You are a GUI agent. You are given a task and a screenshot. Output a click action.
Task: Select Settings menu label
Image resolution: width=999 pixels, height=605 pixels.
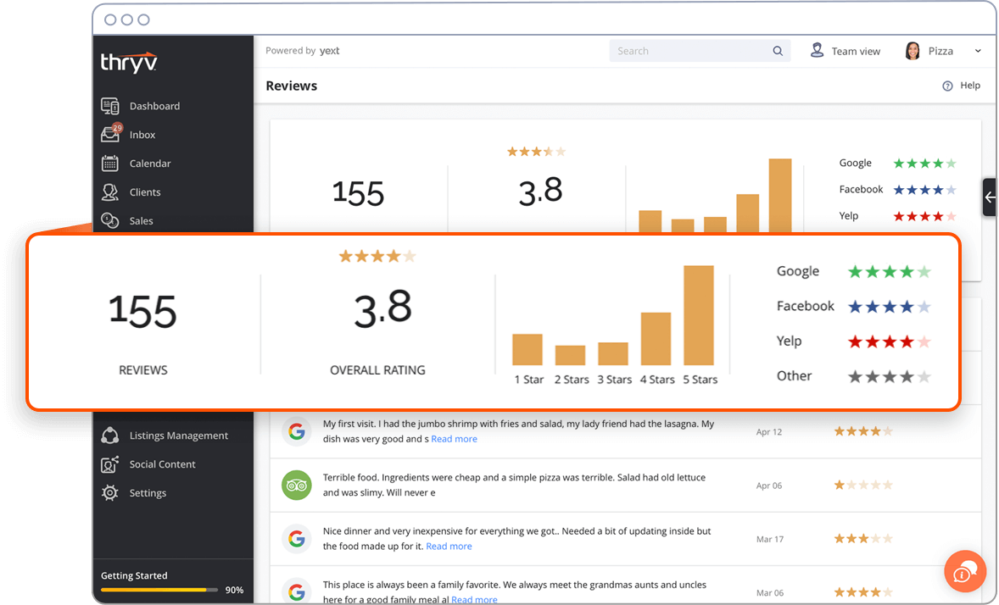148,493
